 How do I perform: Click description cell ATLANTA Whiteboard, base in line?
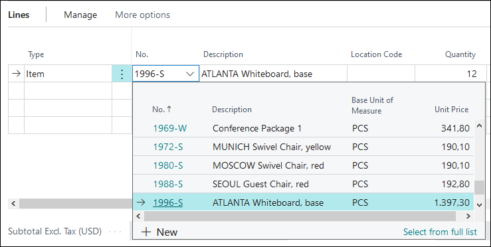[x=273, y=74]
